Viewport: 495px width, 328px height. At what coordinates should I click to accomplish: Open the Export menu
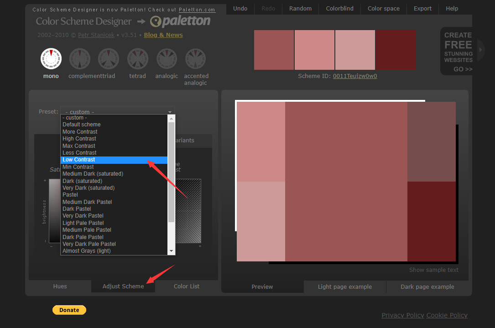422,8
